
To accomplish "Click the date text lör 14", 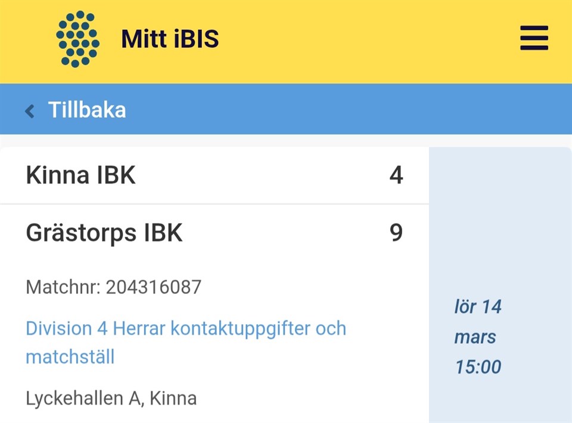I will point(478,307).
